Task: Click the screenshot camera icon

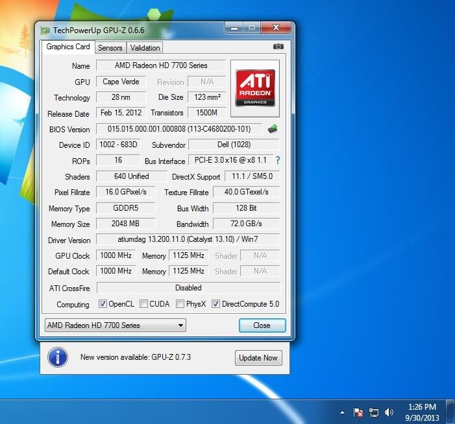Action: point(278,47)
